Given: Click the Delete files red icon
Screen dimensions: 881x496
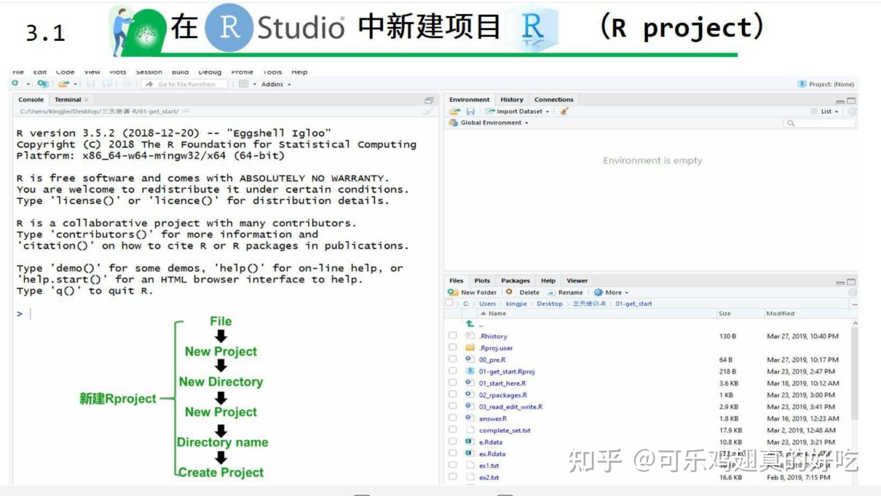Looking at the screenshot, I should tap(509, 292).
